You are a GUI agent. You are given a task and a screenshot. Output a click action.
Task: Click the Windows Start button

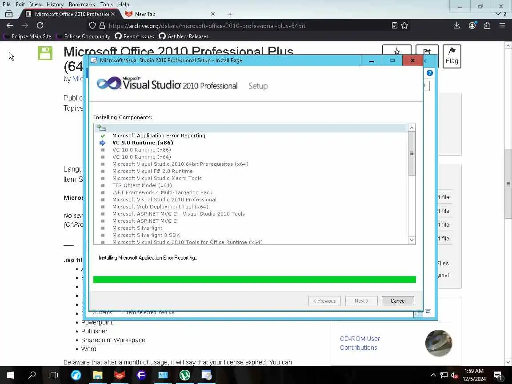(11, 375)
